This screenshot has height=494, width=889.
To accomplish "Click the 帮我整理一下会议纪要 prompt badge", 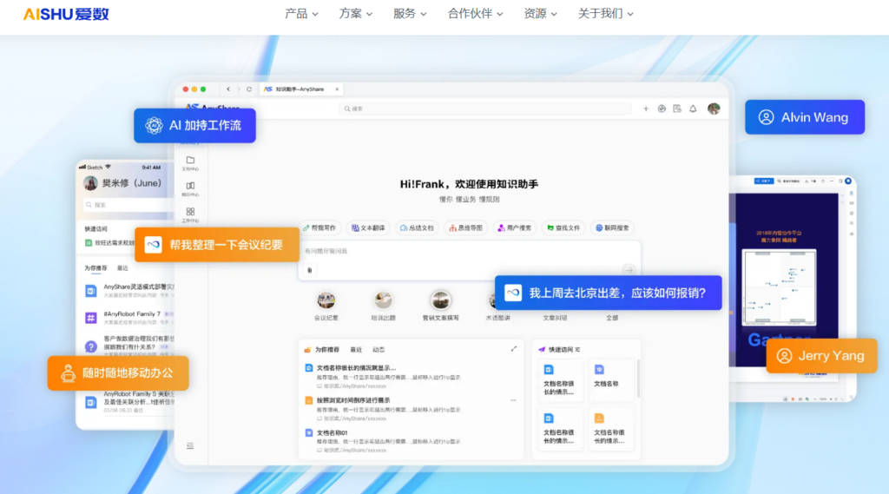I will click(x=216, y=245).
